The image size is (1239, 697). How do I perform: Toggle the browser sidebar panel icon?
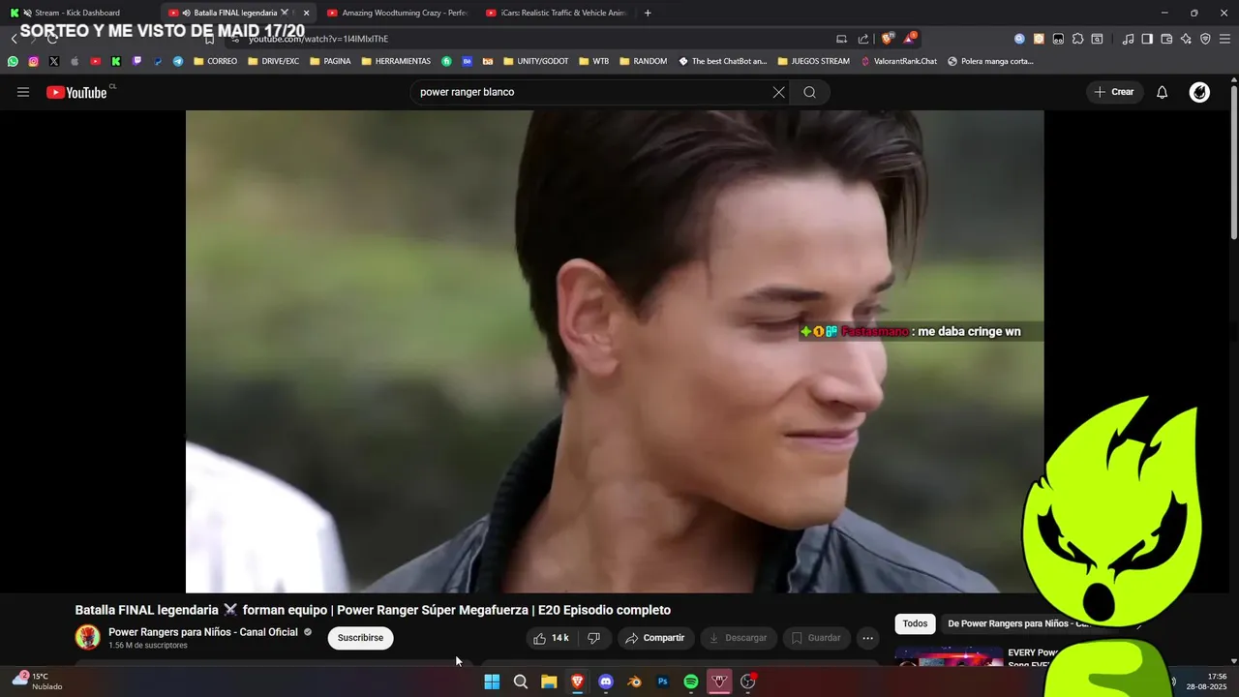1147,39
